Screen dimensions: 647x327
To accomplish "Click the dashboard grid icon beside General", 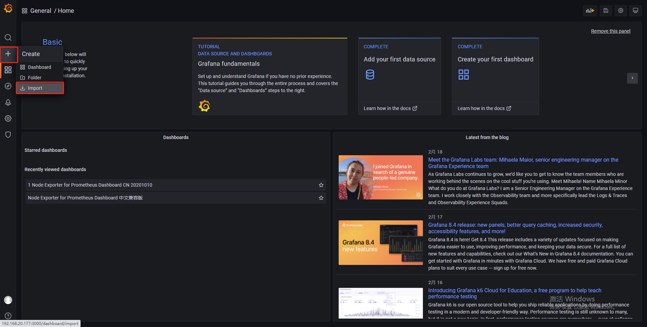I will click(x=25, y=11).
